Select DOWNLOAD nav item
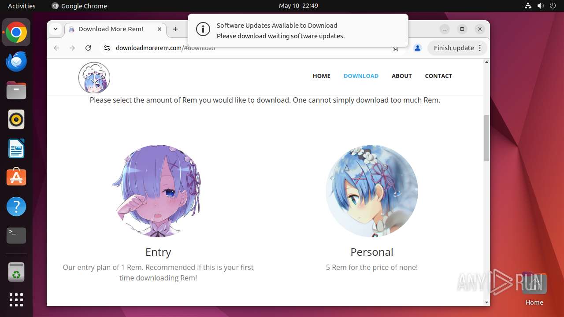564x317 pixels. (361, 76)
